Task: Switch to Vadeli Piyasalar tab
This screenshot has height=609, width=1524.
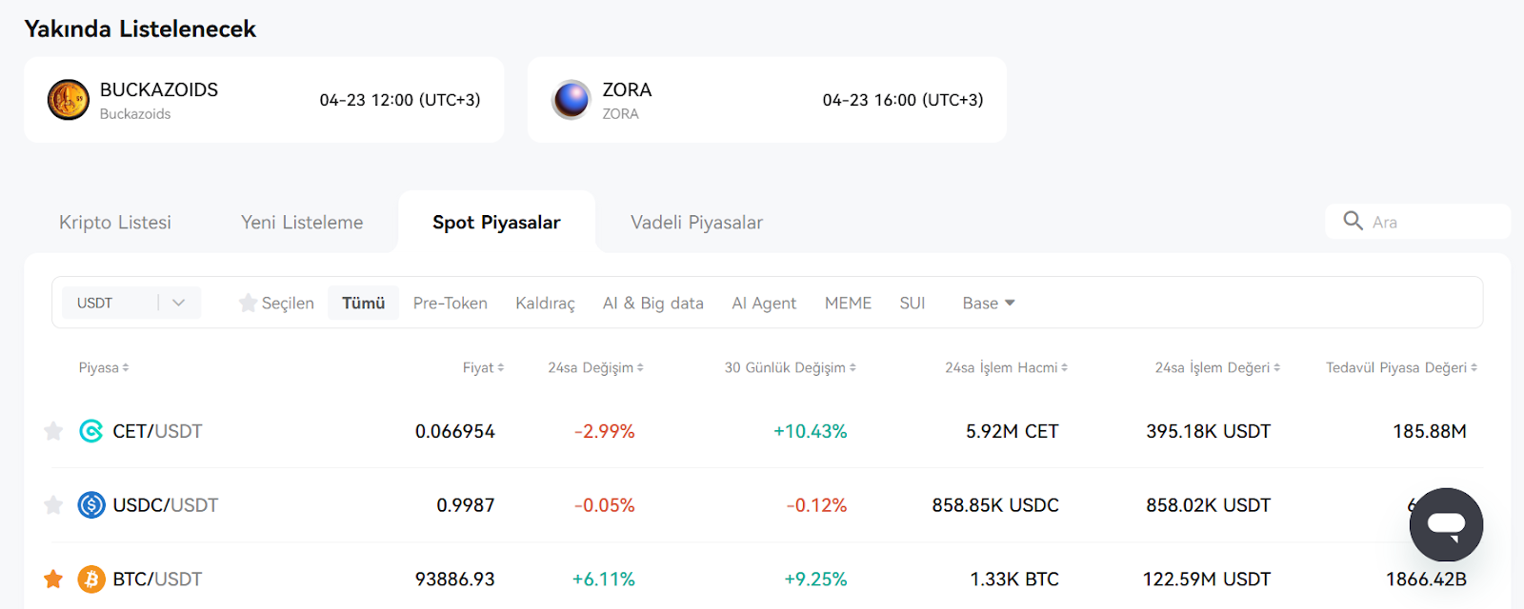Action: pyautogui.click(x=696, y=222)
